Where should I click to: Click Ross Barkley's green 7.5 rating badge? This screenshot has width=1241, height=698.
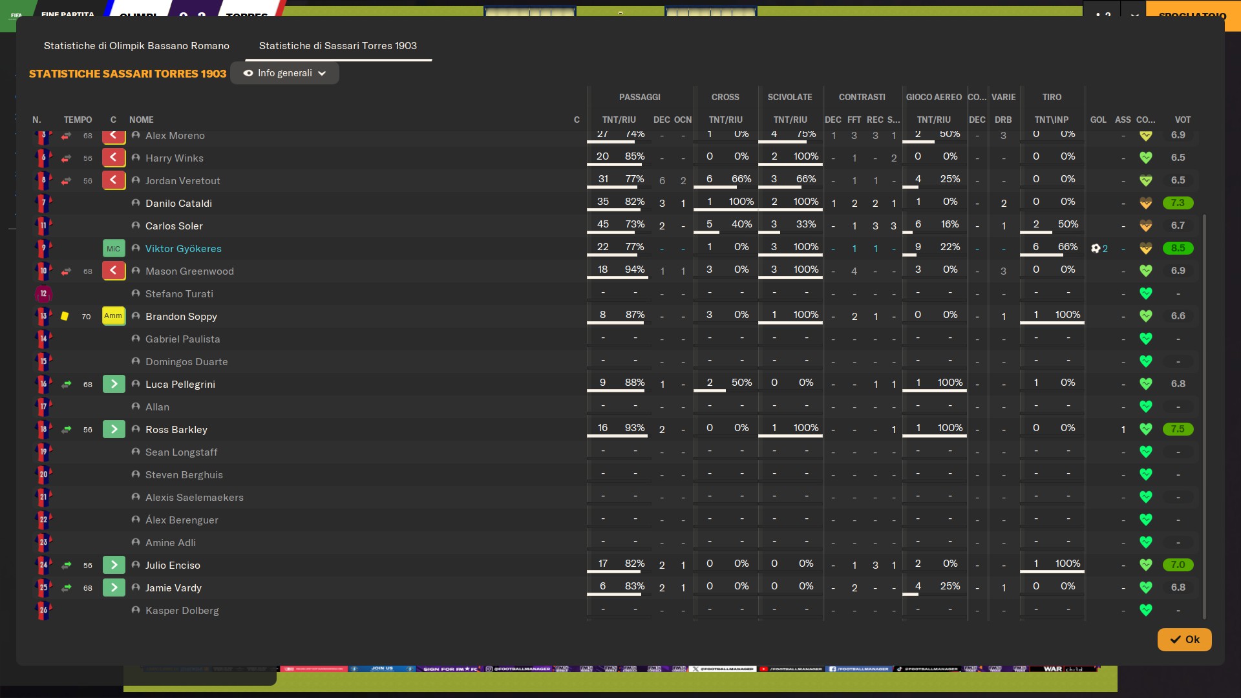click(1178, 429)
